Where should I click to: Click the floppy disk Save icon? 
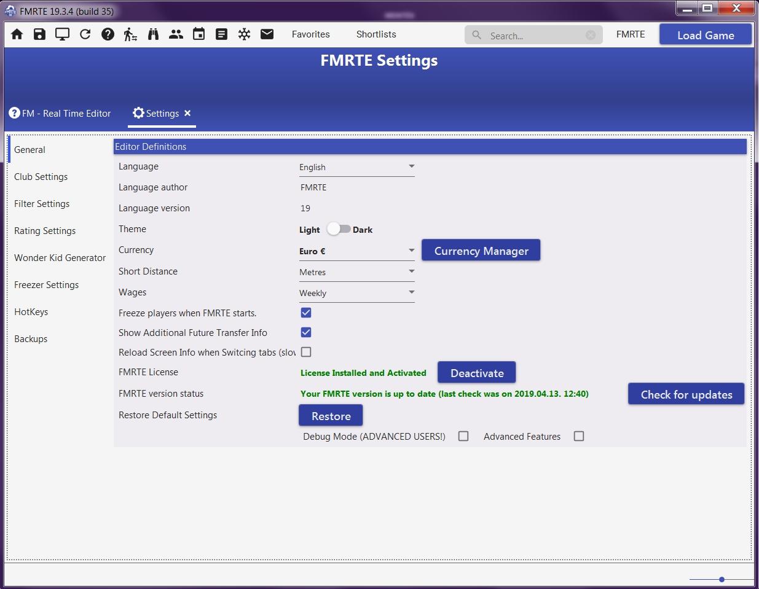tap(40, 34)
